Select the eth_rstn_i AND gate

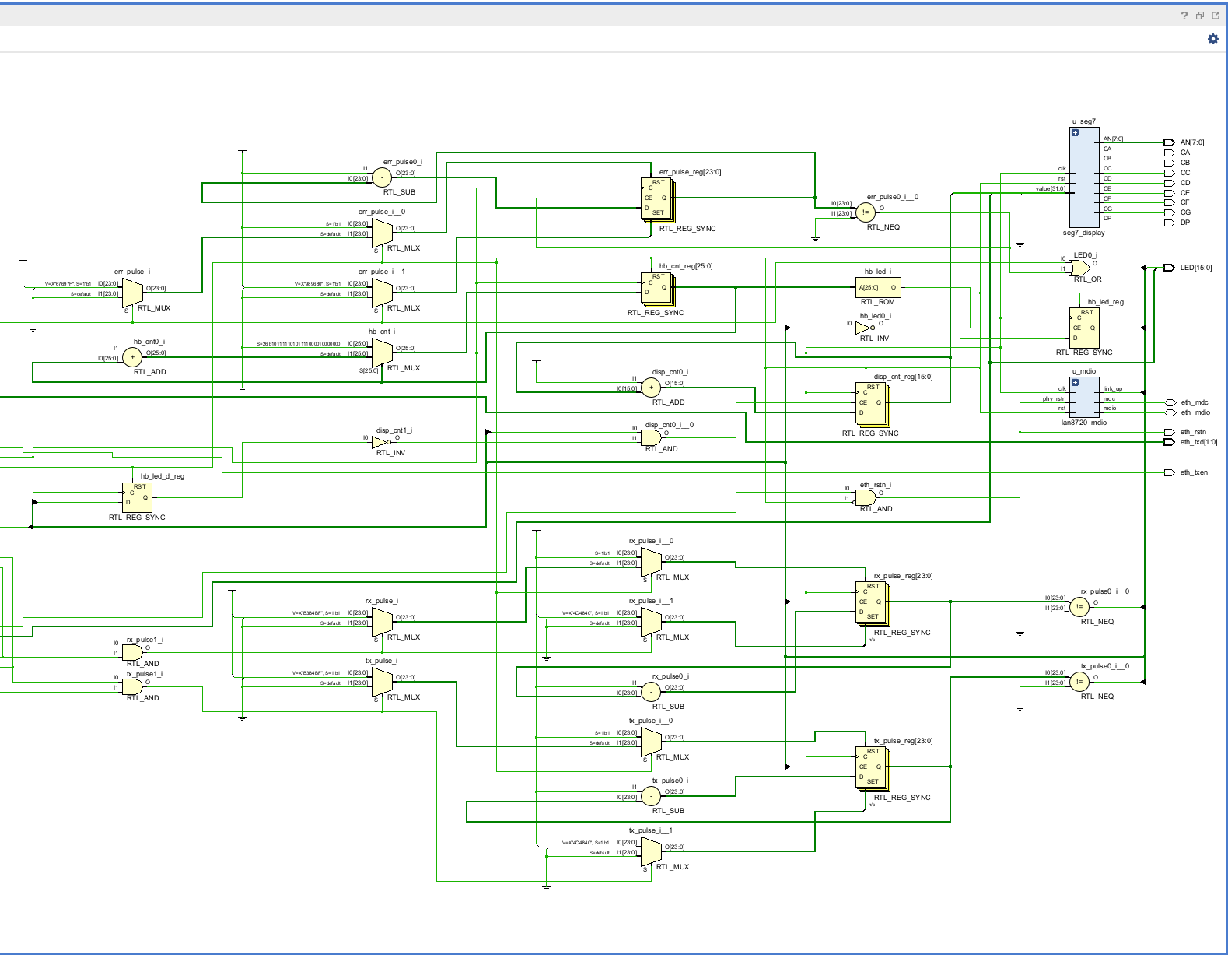[866, 497]
